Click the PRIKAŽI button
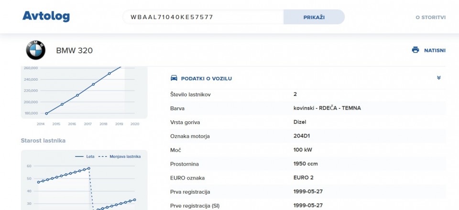This screenshot has width=459, height=210. pos(314,17)
